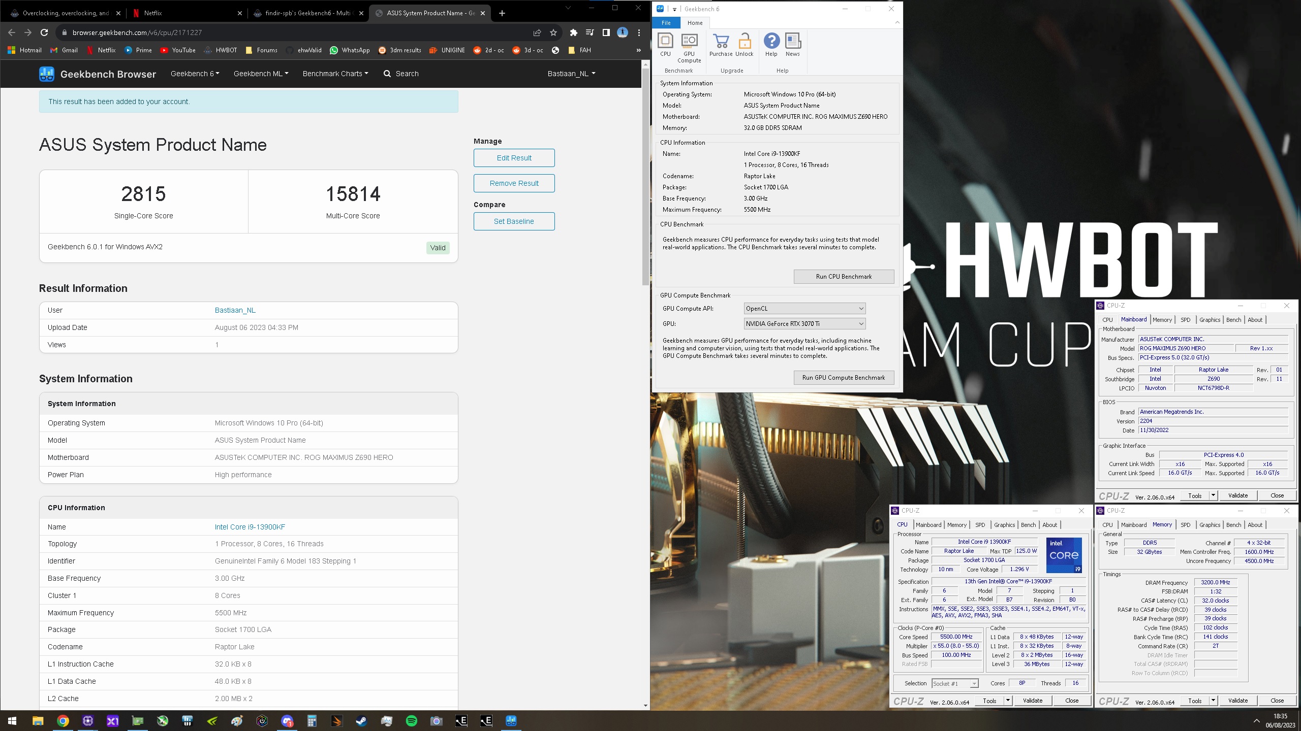
Task: Open the WhatsApp bookmark
Action: click(350, 50)
